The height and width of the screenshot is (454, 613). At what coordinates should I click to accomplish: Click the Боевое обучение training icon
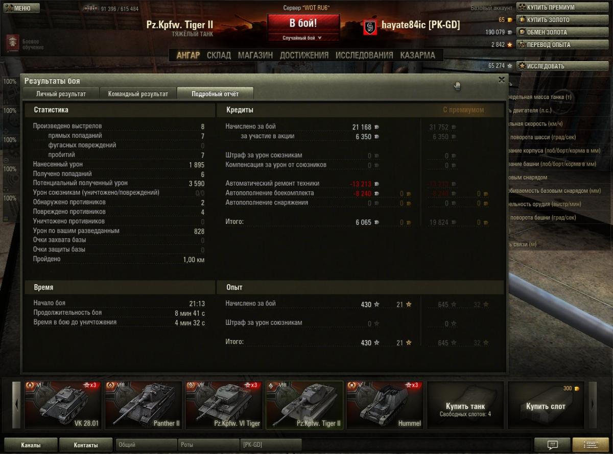(13, 43)
